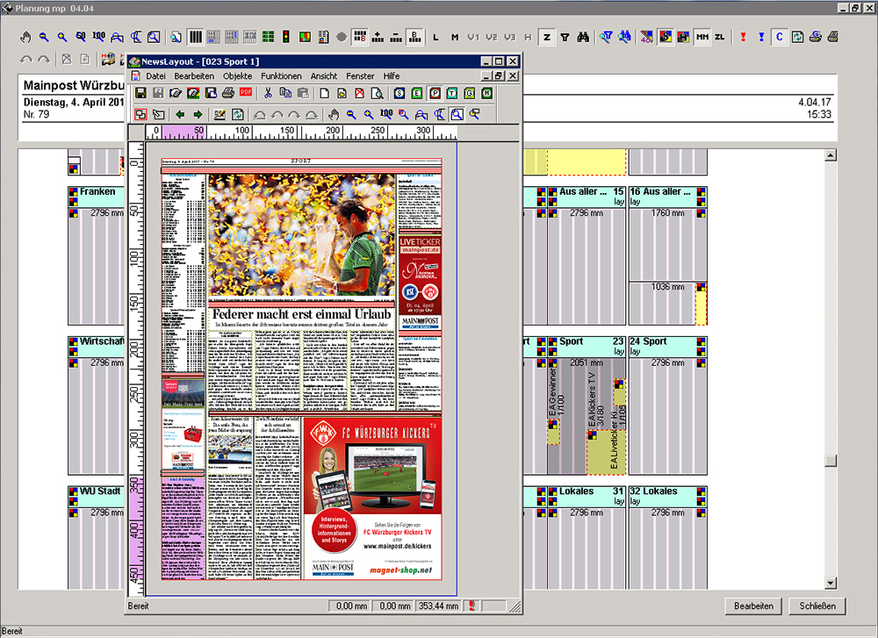Viewport: 878px width, 638px height.
Task: Click the scissors cut icon
Action: pyautogui.click(x=268, y=93)
